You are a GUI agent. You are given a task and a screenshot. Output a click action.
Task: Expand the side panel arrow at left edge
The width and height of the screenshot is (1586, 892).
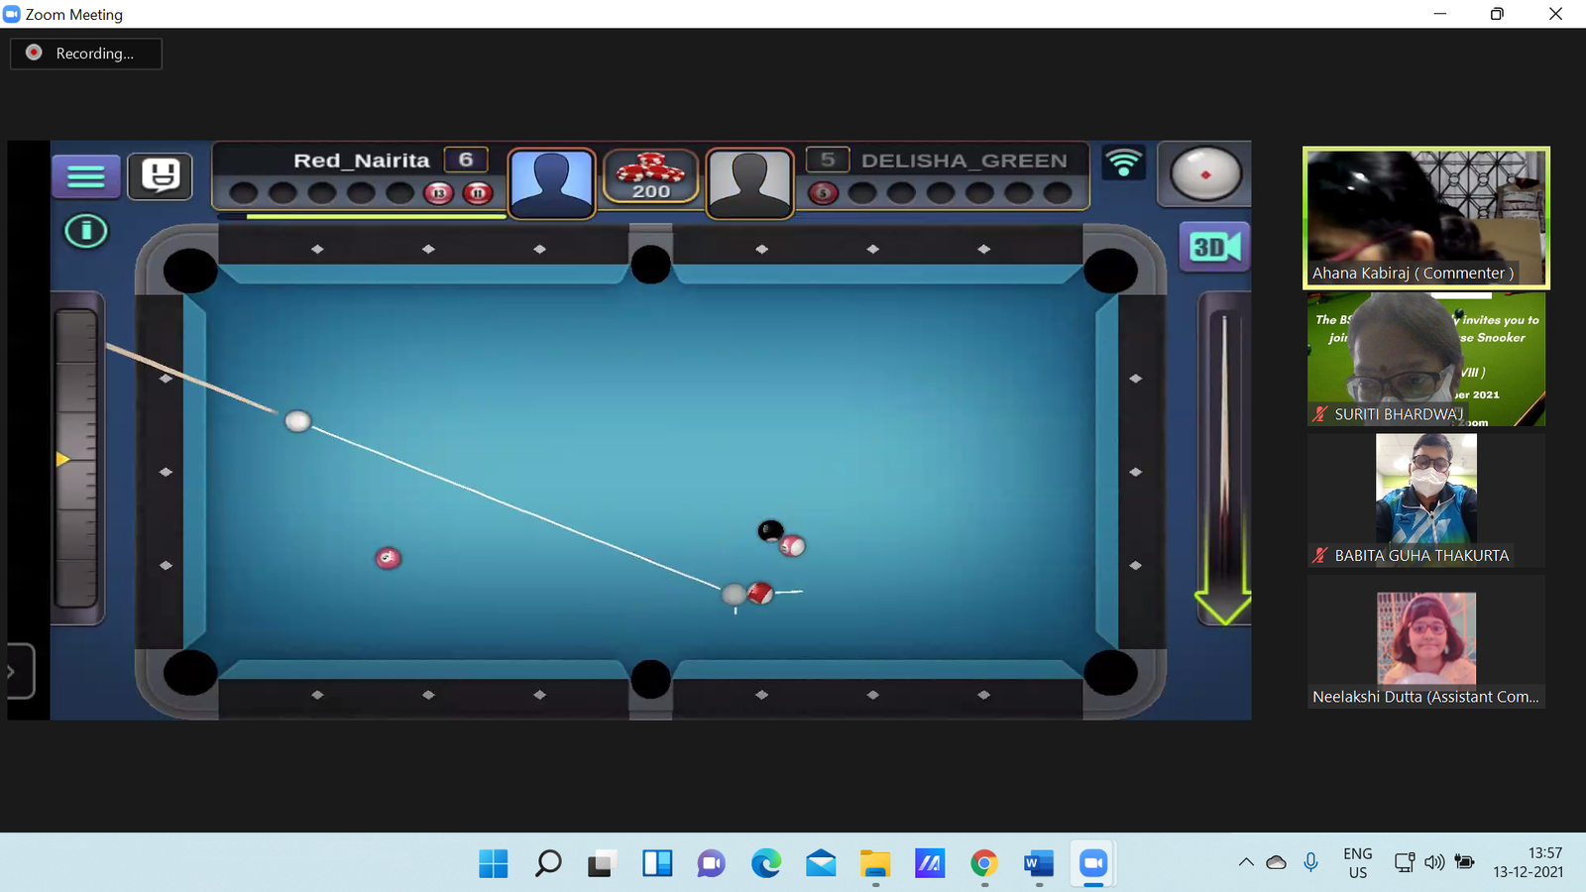tap(20, 671)
